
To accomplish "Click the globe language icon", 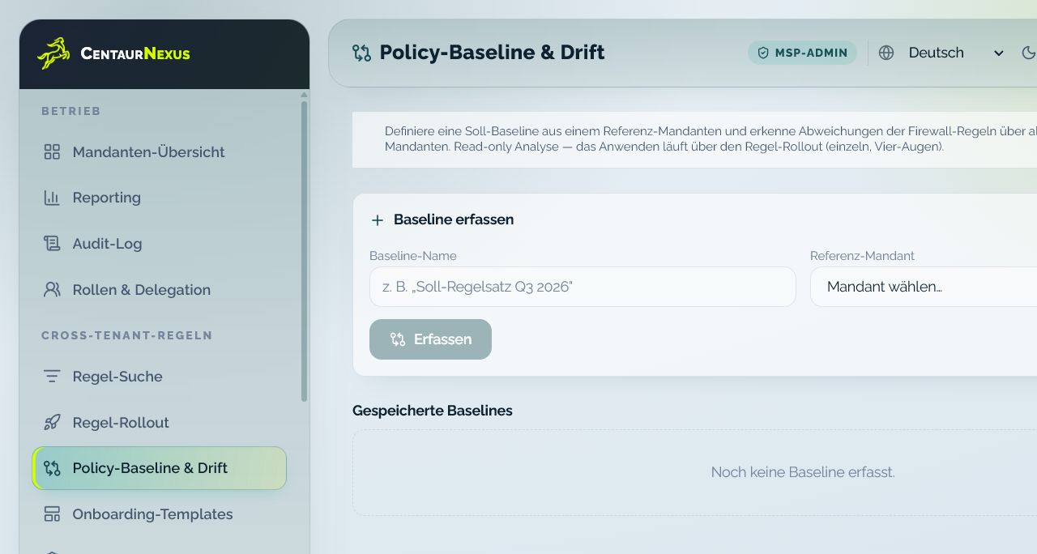I will pos(886,53).
